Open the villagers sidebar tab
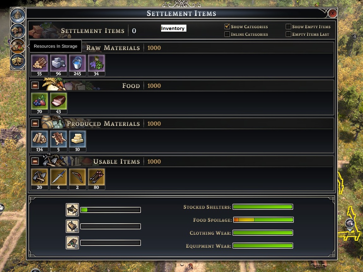 coord(18,31)
